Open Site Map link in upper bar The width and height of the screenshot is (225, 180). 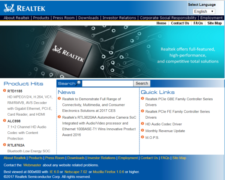tap(214, 23)
